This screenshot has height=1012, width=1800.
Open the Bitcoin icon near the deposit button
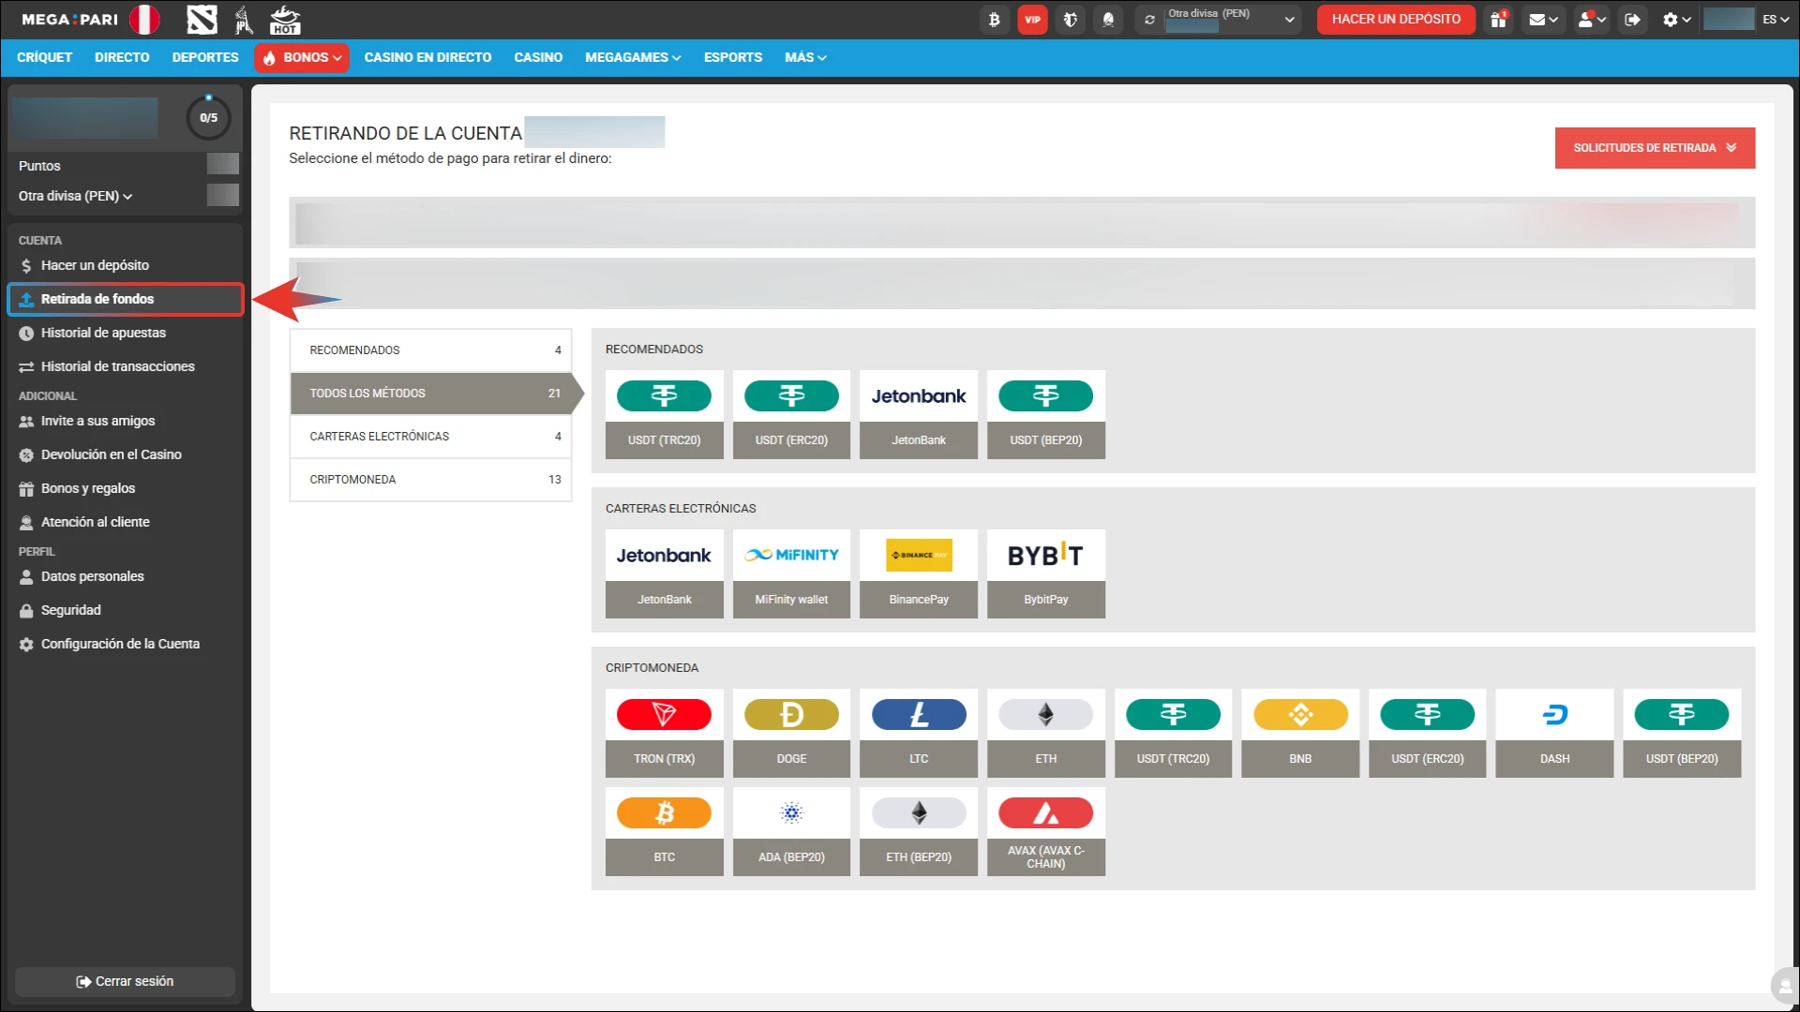pos(994,19)
